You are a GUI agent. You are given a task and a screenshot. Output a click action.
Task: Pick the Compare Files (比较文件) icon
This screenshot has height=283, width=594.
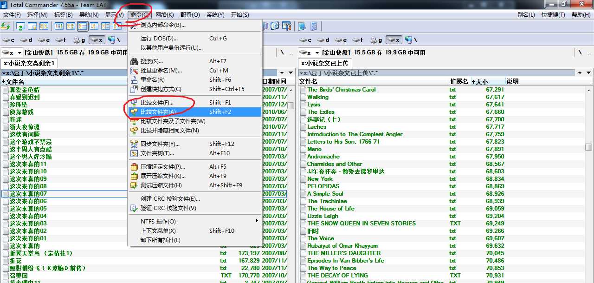pos(134,103)
